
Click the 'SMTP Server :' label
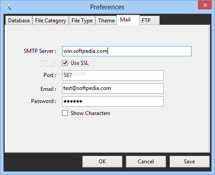click(40, 51)
